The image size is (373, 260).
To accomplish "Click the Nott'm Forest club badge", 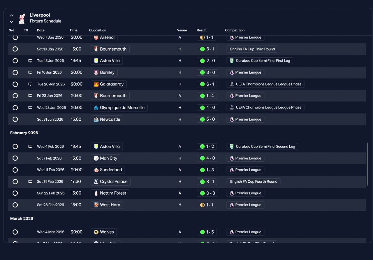I will [x=96, y=193].
